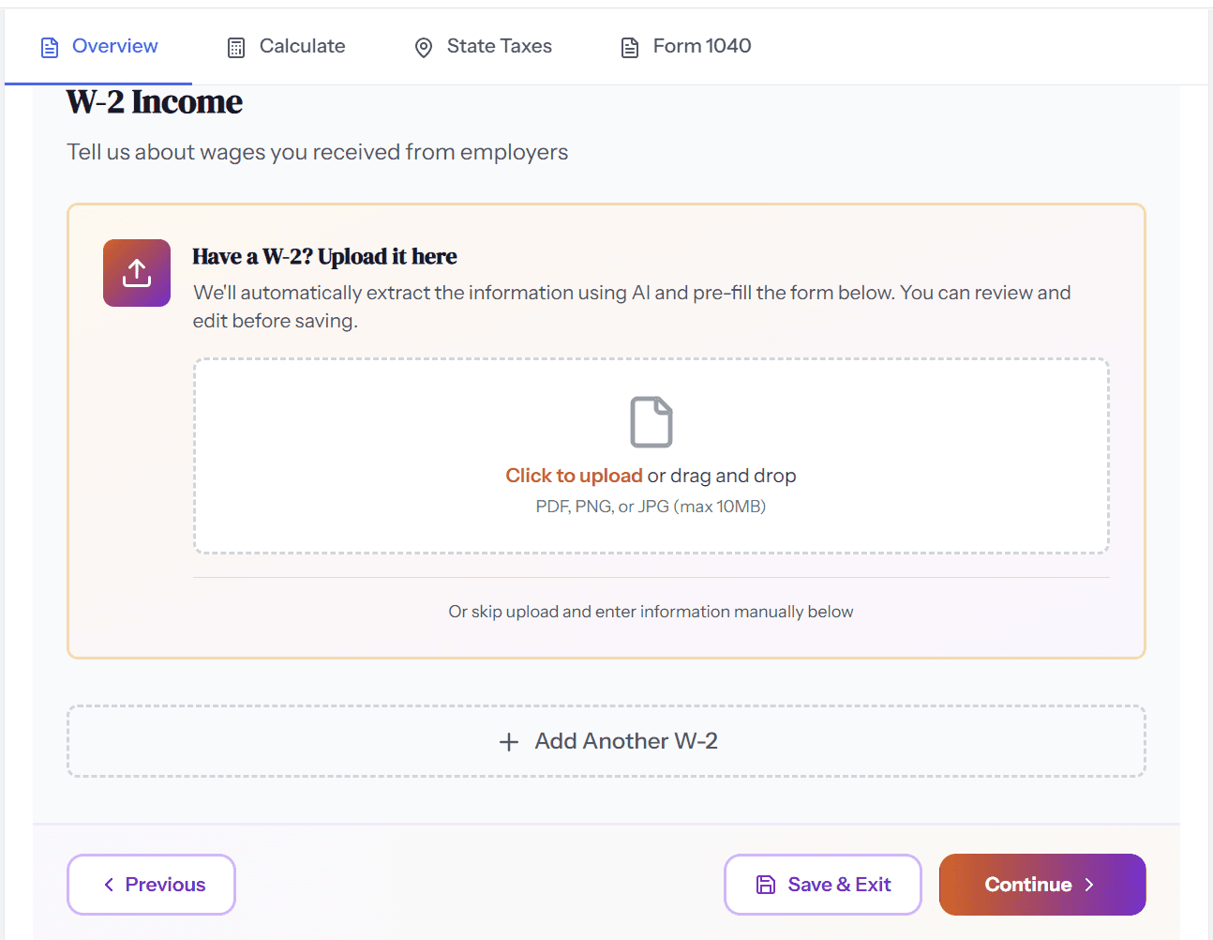Click Save & Exit
The width and height of the screenshot is (1213, 940).
click(x=822, y=884)
